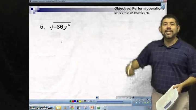
Task: Select the black pen color swatch
Action: click(78, 101)
